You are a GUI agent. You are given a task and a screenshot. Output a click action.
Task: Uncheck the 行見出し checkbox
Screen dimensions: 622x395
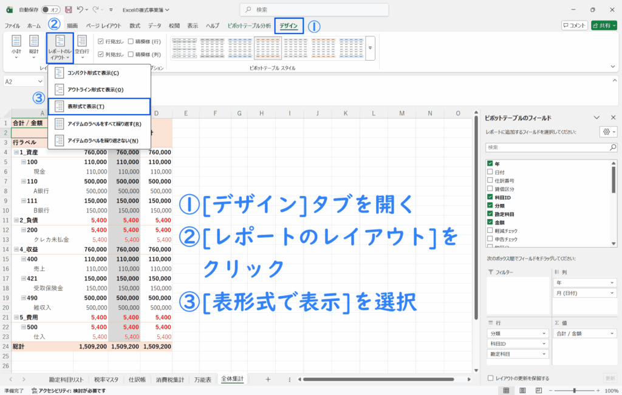101,42
